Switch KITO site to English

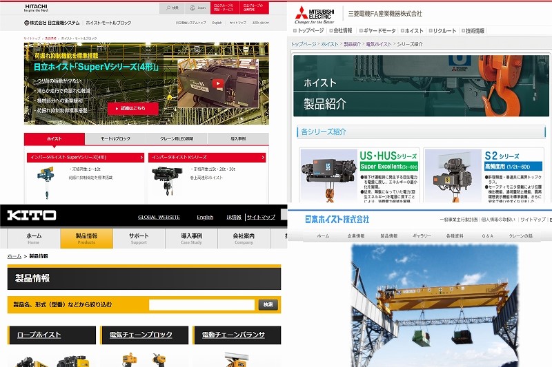point(205,217)
